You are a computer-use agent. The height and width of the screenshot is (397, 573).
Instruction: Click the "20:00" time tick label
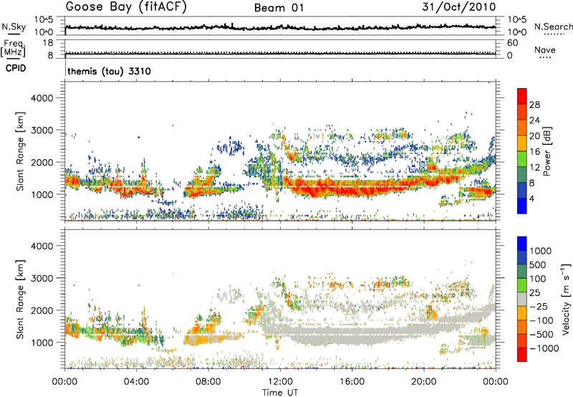(423, 382)
